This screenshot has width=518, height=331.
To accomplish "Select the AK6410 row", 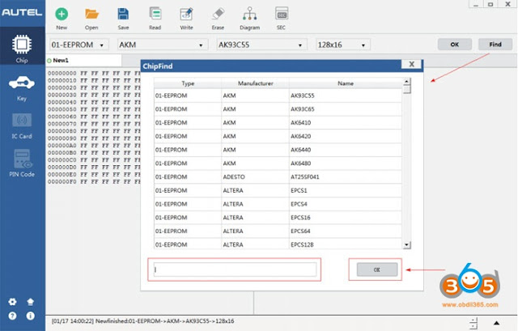I will click(278, 122).
